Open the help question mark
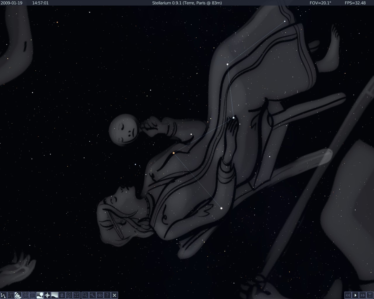374x299 pixels. tap(107, 295)
